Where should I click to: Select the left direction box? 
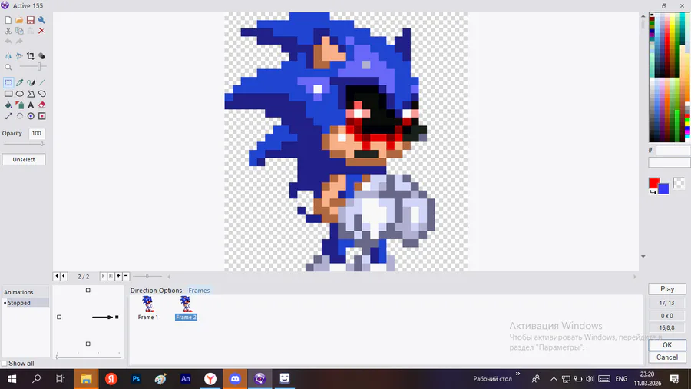tap(59, 317)
